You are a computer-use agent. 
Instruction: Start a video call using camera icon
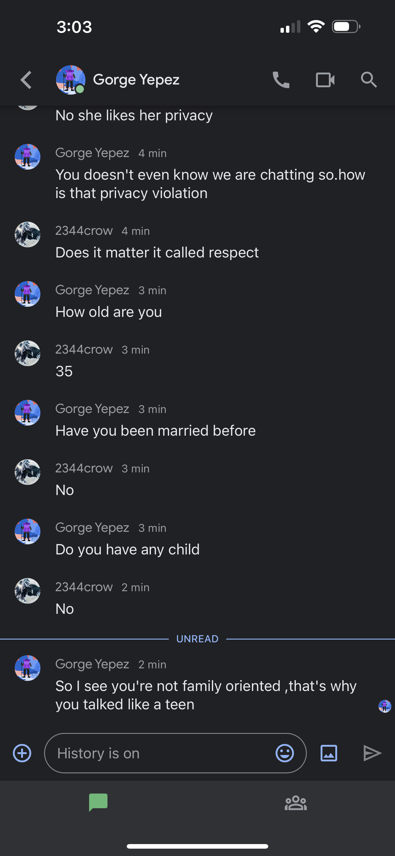(x=325, y=80)
